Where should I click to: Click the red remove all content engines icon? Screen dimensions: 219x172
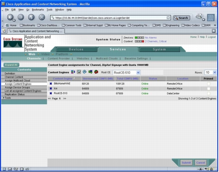point(96,72)
